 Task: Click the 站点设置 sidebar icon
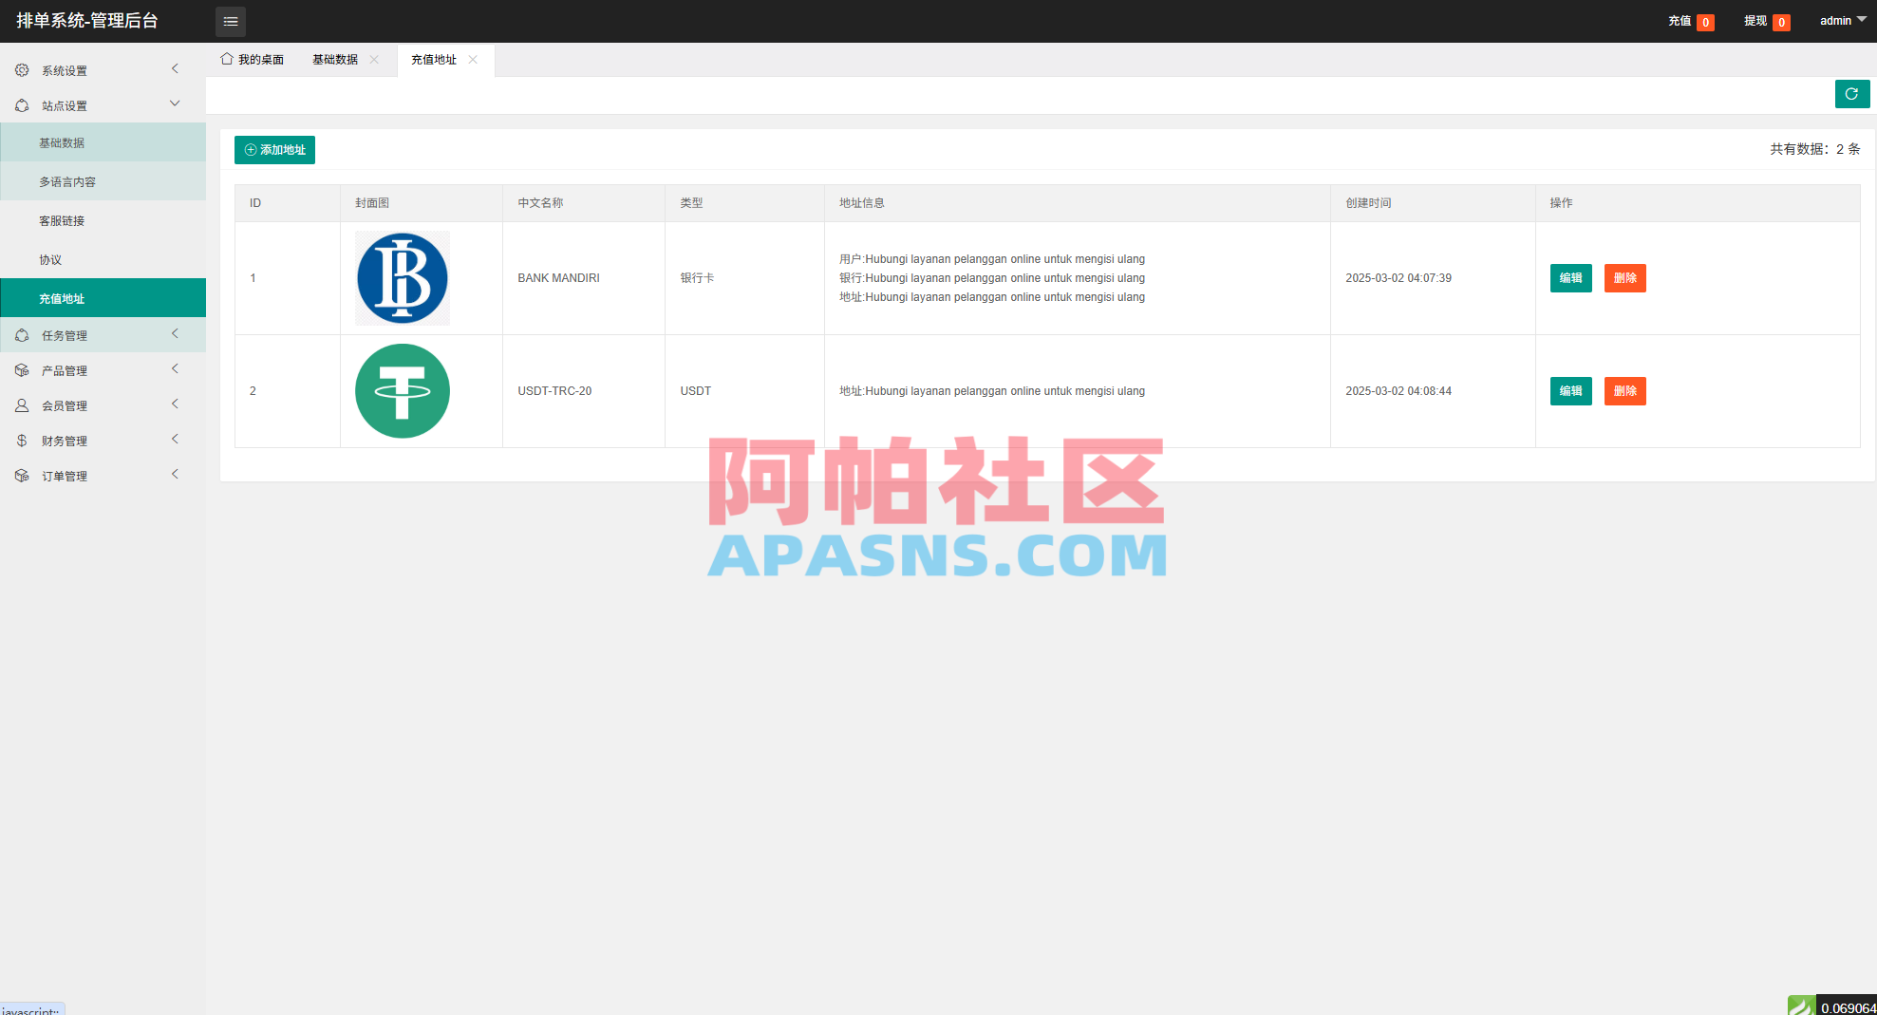22,104
